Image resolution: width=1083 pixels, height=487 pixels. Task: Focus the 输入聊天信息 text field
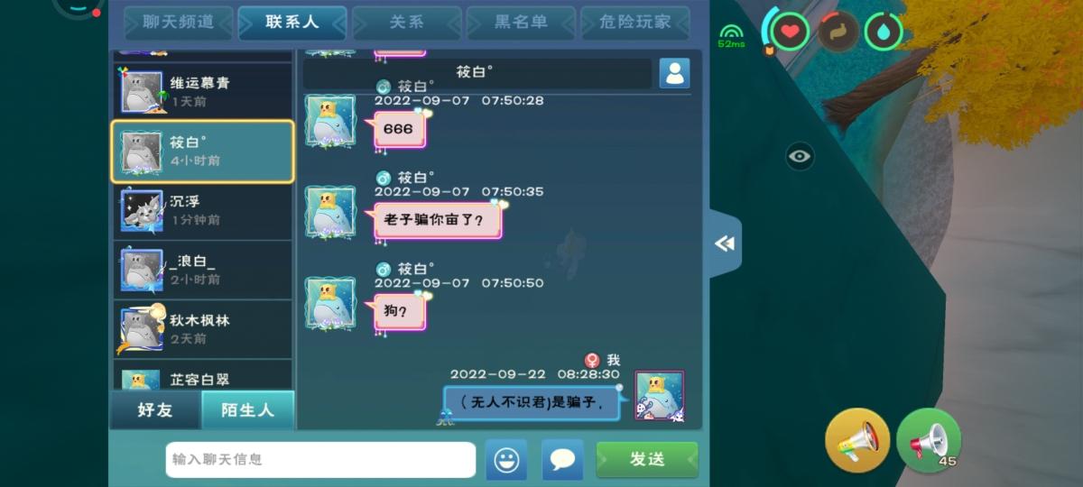[320, 459]
